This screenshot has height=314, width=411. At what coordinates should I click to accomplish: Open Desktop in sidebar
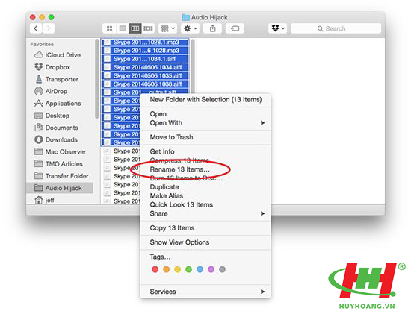point(52,116)
